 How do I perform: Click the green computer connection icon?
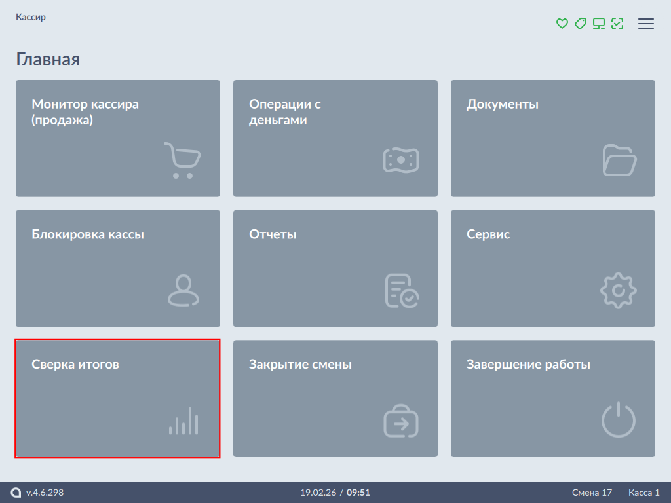[x=598, y=24]
